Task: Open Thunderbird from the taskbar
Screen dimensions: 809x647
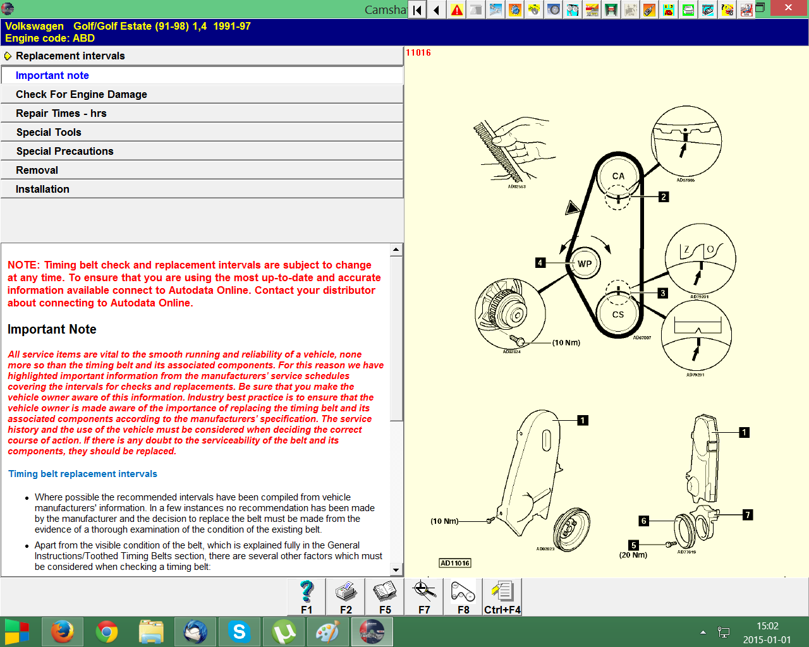Action: [x=195, y=632]
